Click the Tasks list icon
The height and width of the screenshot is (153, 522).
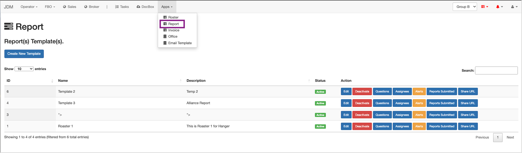point(117,7)
